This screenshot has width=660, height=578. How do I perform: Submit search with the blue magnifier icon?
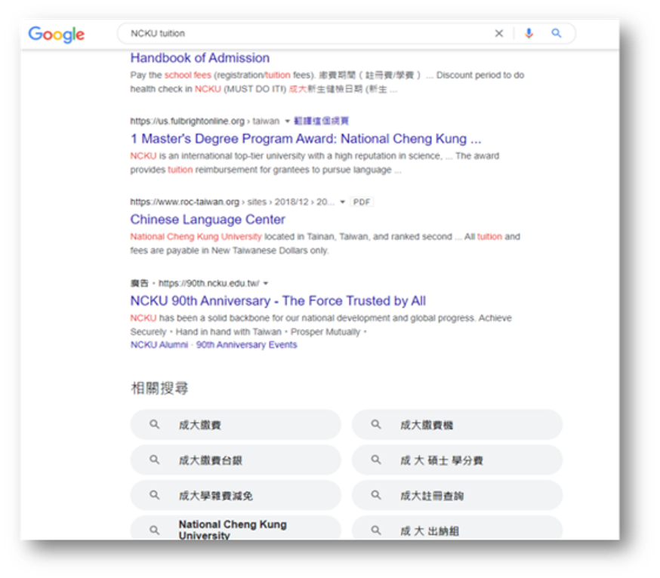click(556, 32)
